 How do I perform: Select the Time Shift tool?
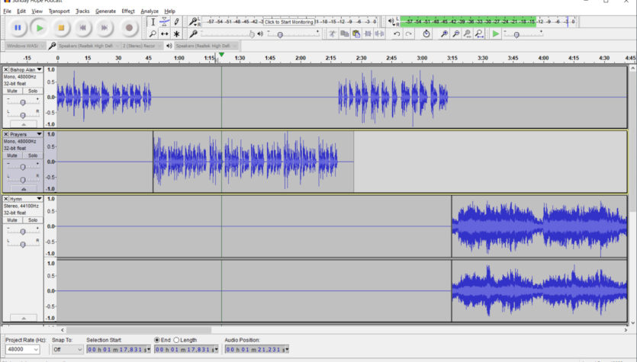(165, 34)
